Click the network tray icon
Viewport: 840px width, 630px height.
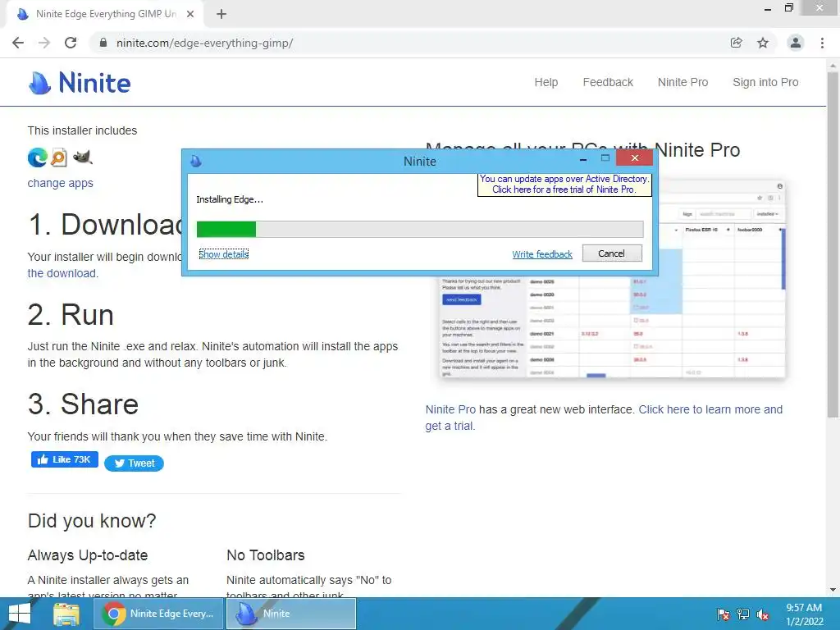click(743, 614)
